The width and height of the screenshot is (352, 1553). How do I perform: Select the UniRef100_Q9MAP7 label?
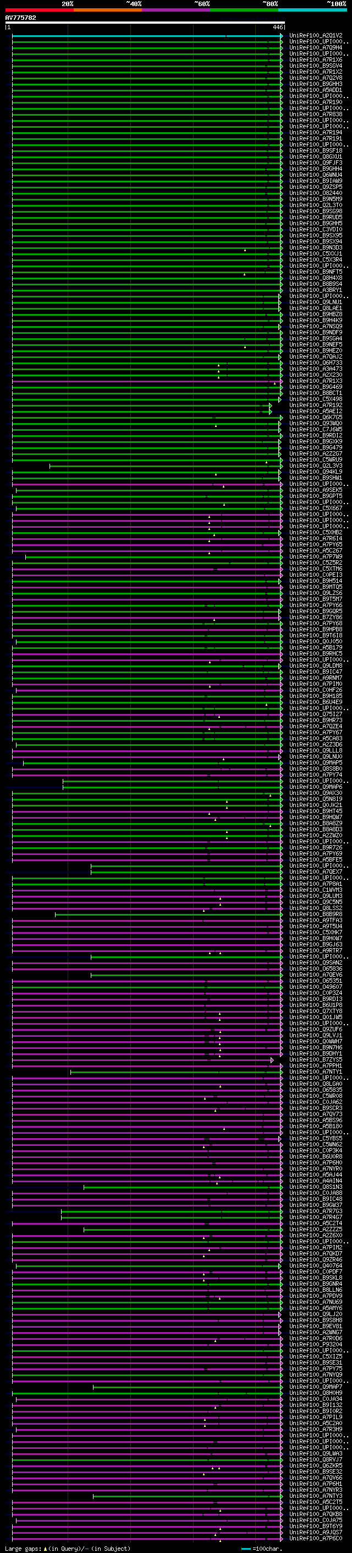(316, 1387)
